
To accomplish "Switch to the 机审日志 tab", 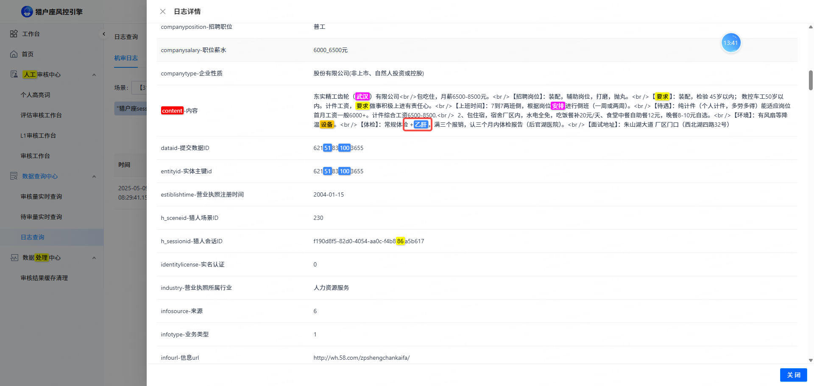I will coord(126,58).
